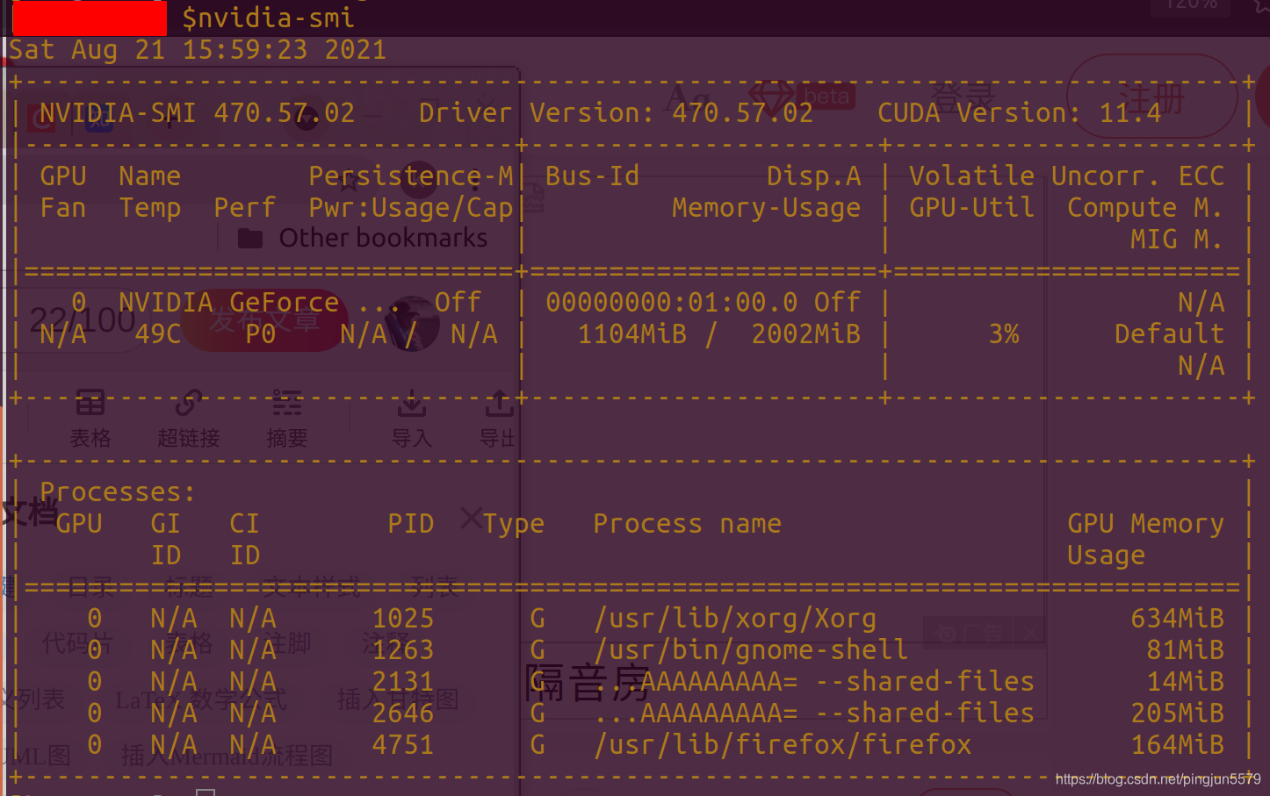Click the 注册 register button in background page
1270x796 pixels.
1151,97
